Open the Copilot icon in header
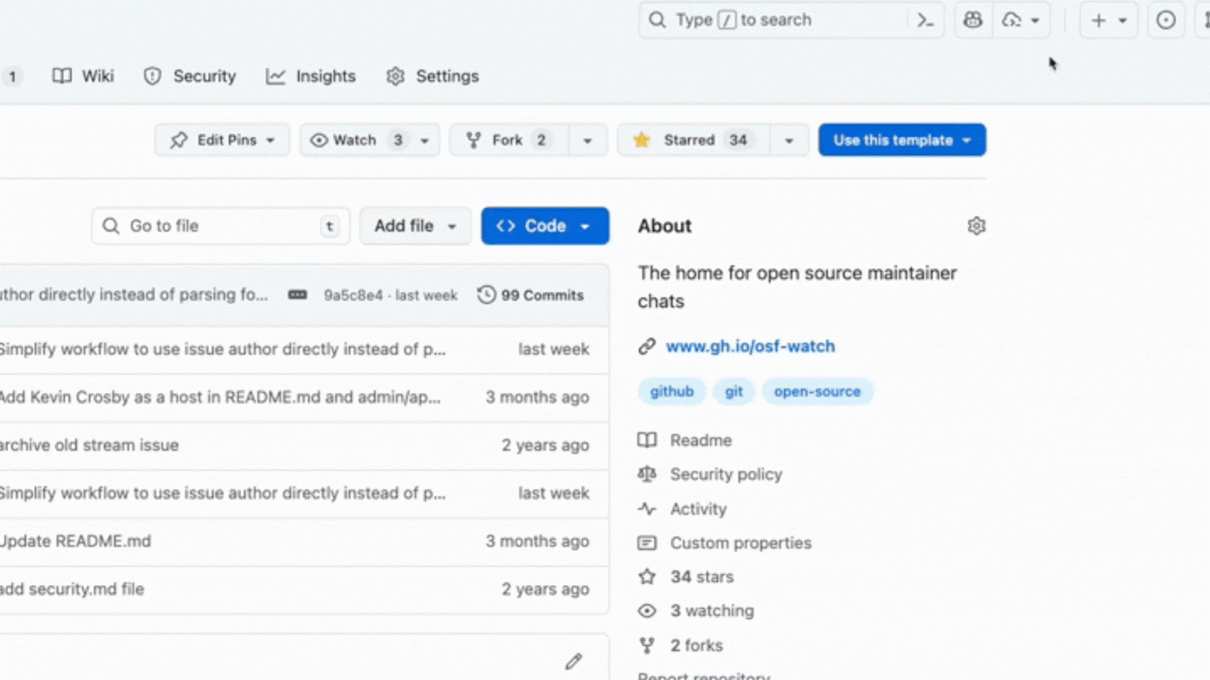The width and height of the screenshot is (1210, 680). pyautogui.click(x=973, y=20)
